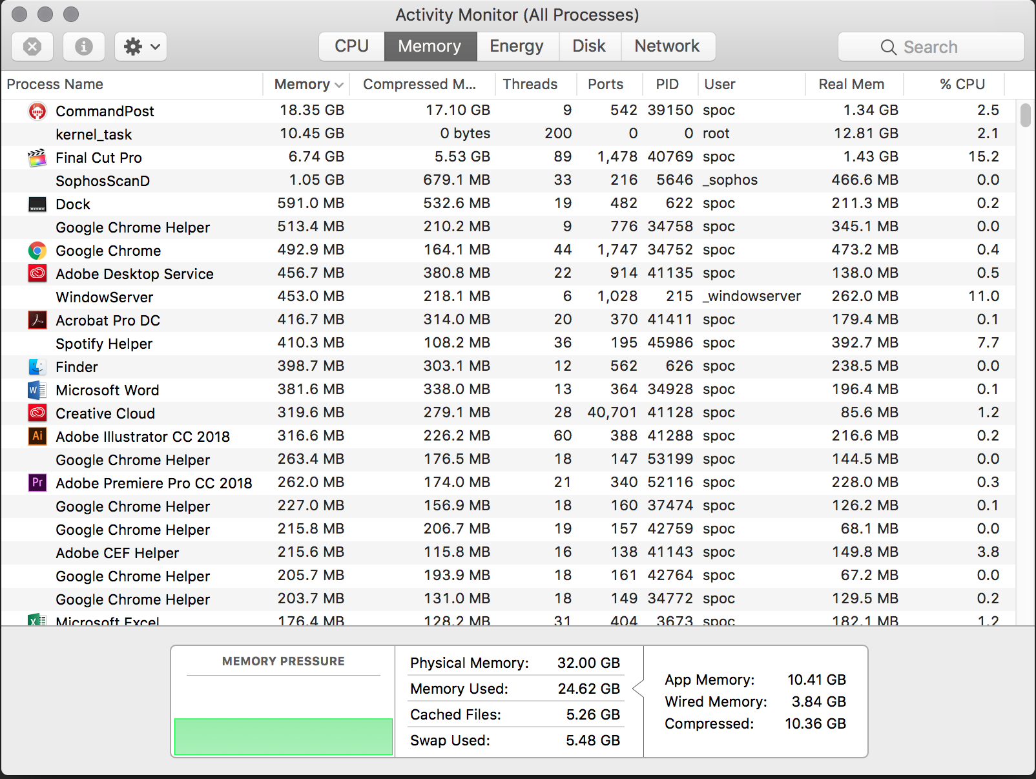Select the CommandPost process icon
Viewport: 1036px width, 779px height.
[x=37, y=110]
